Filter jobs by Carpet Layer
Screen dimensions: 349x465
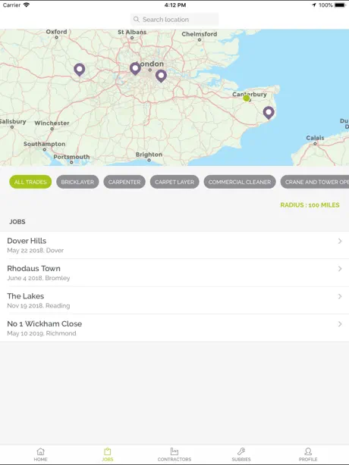pyautogui.click(x=174, y=182)
